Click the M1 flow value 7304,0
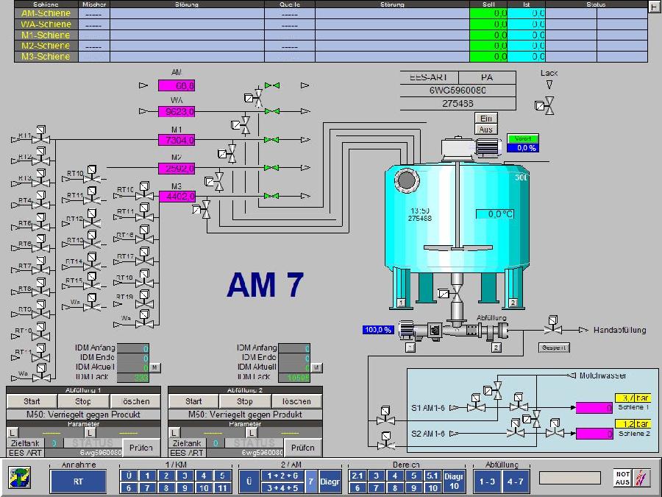The width and height of the screenshot is (662, 497). pyautogui.click(x=177, y=140)
